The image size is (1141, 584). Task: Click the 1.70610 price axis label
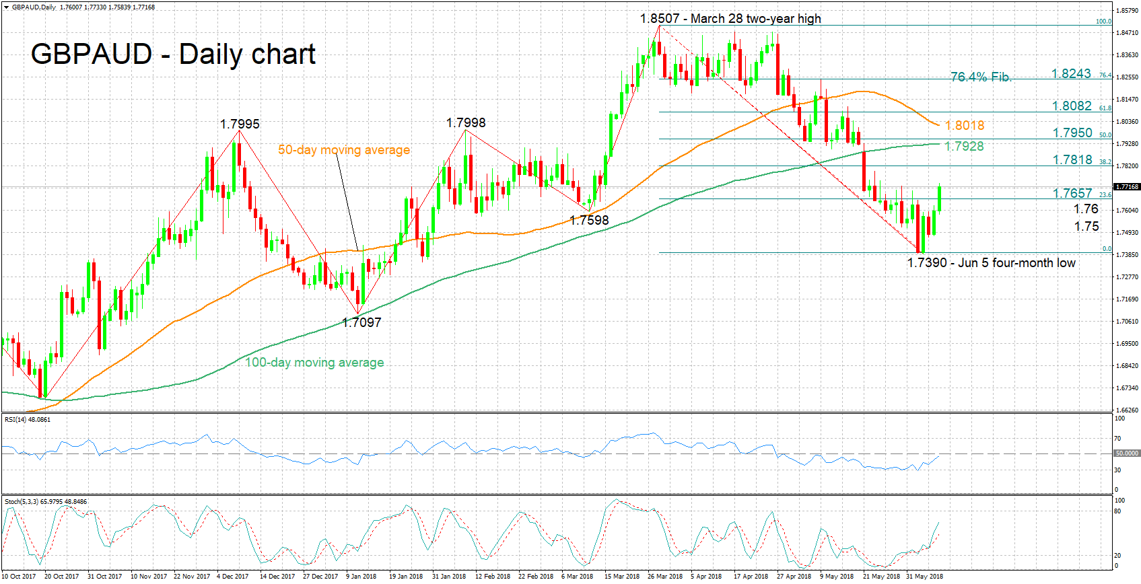point(1128,321)
